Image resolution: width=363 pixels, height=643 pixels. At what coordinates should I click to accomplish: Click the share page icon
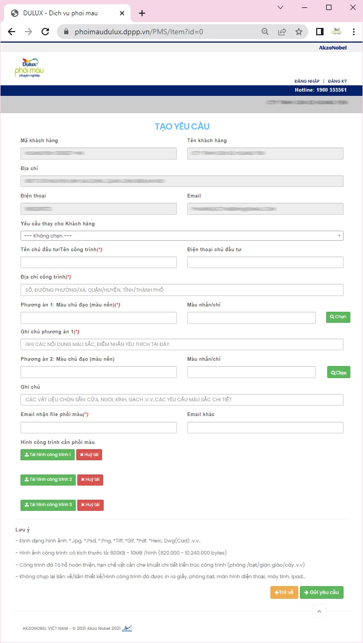pyautogui.click(x=282, y=32)
